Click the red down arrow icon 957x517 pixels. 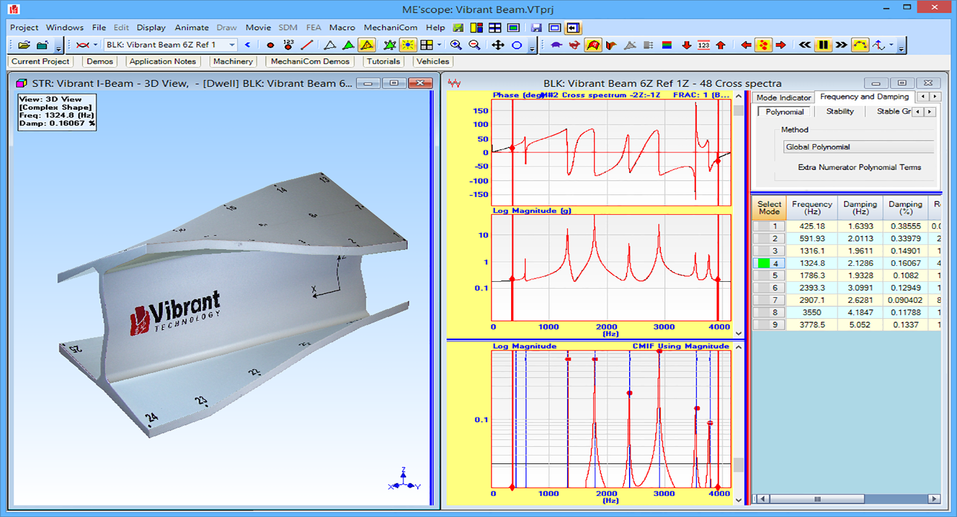[x=686, y=45]
